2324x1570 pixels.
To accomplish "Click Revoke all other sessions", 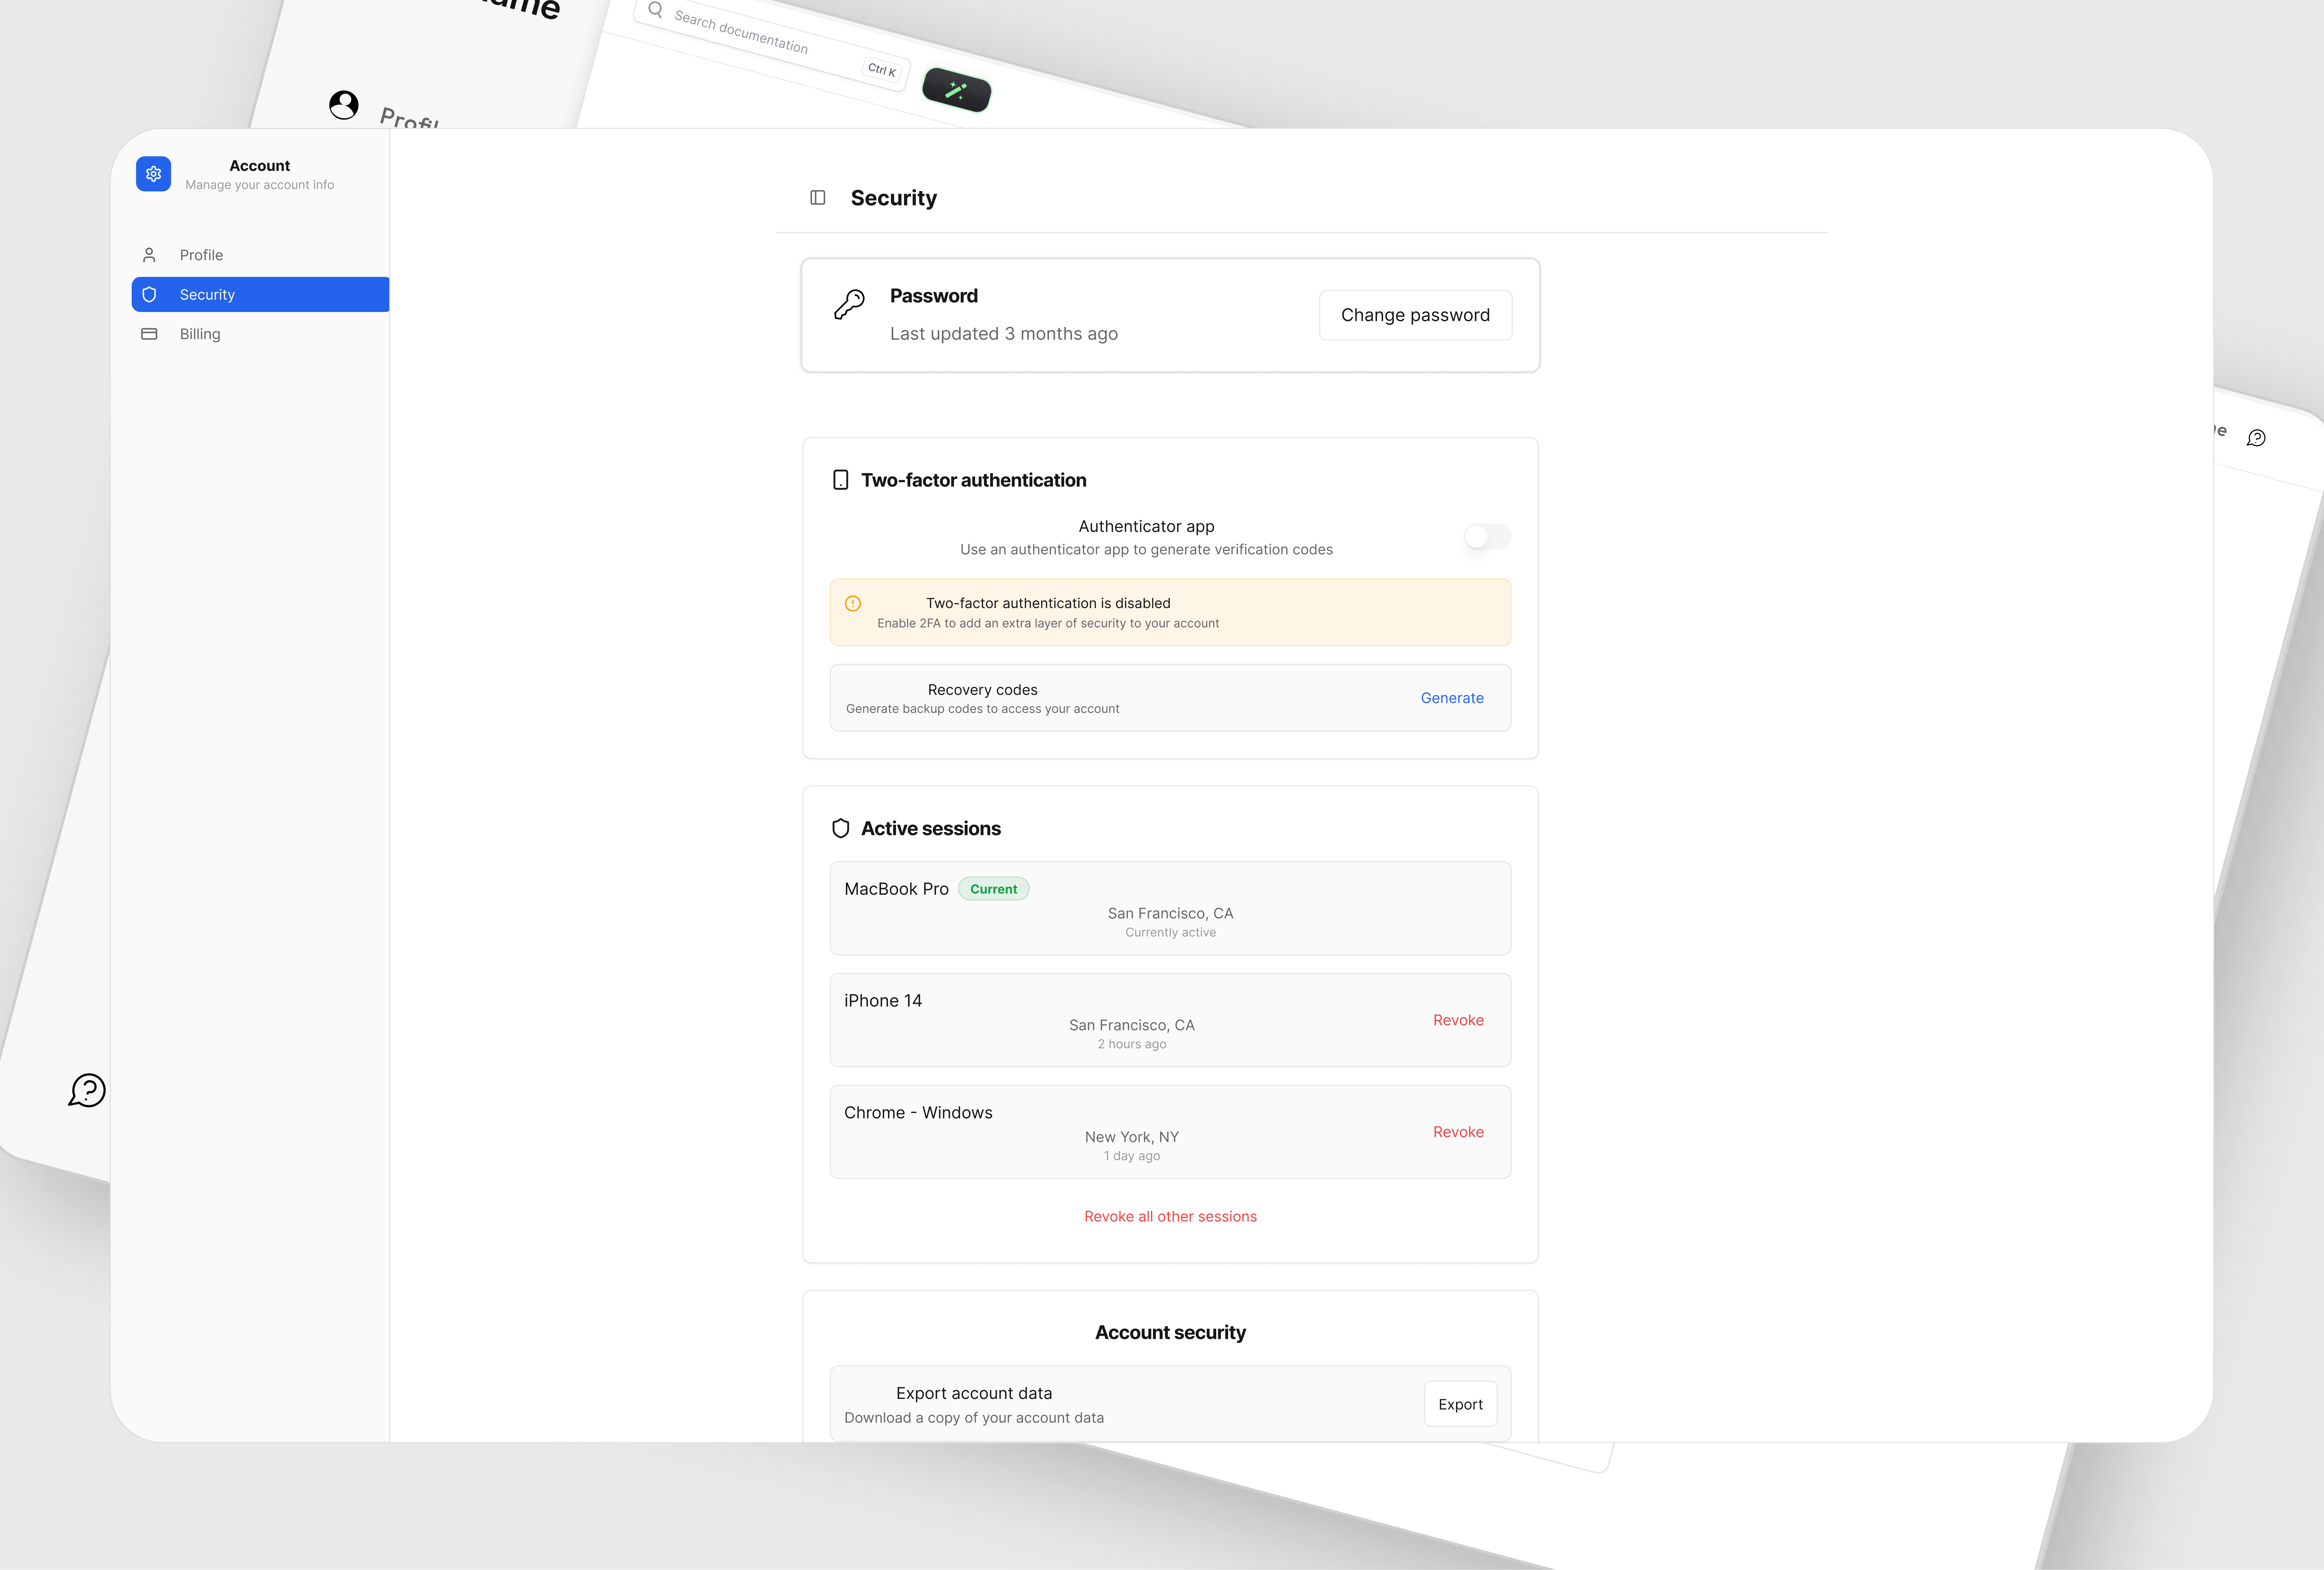I will 1170,1216.
